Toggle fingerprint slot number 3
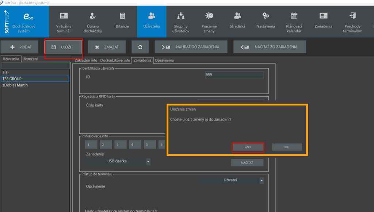Screen dimensions: 374x212 tap(121, 145)
